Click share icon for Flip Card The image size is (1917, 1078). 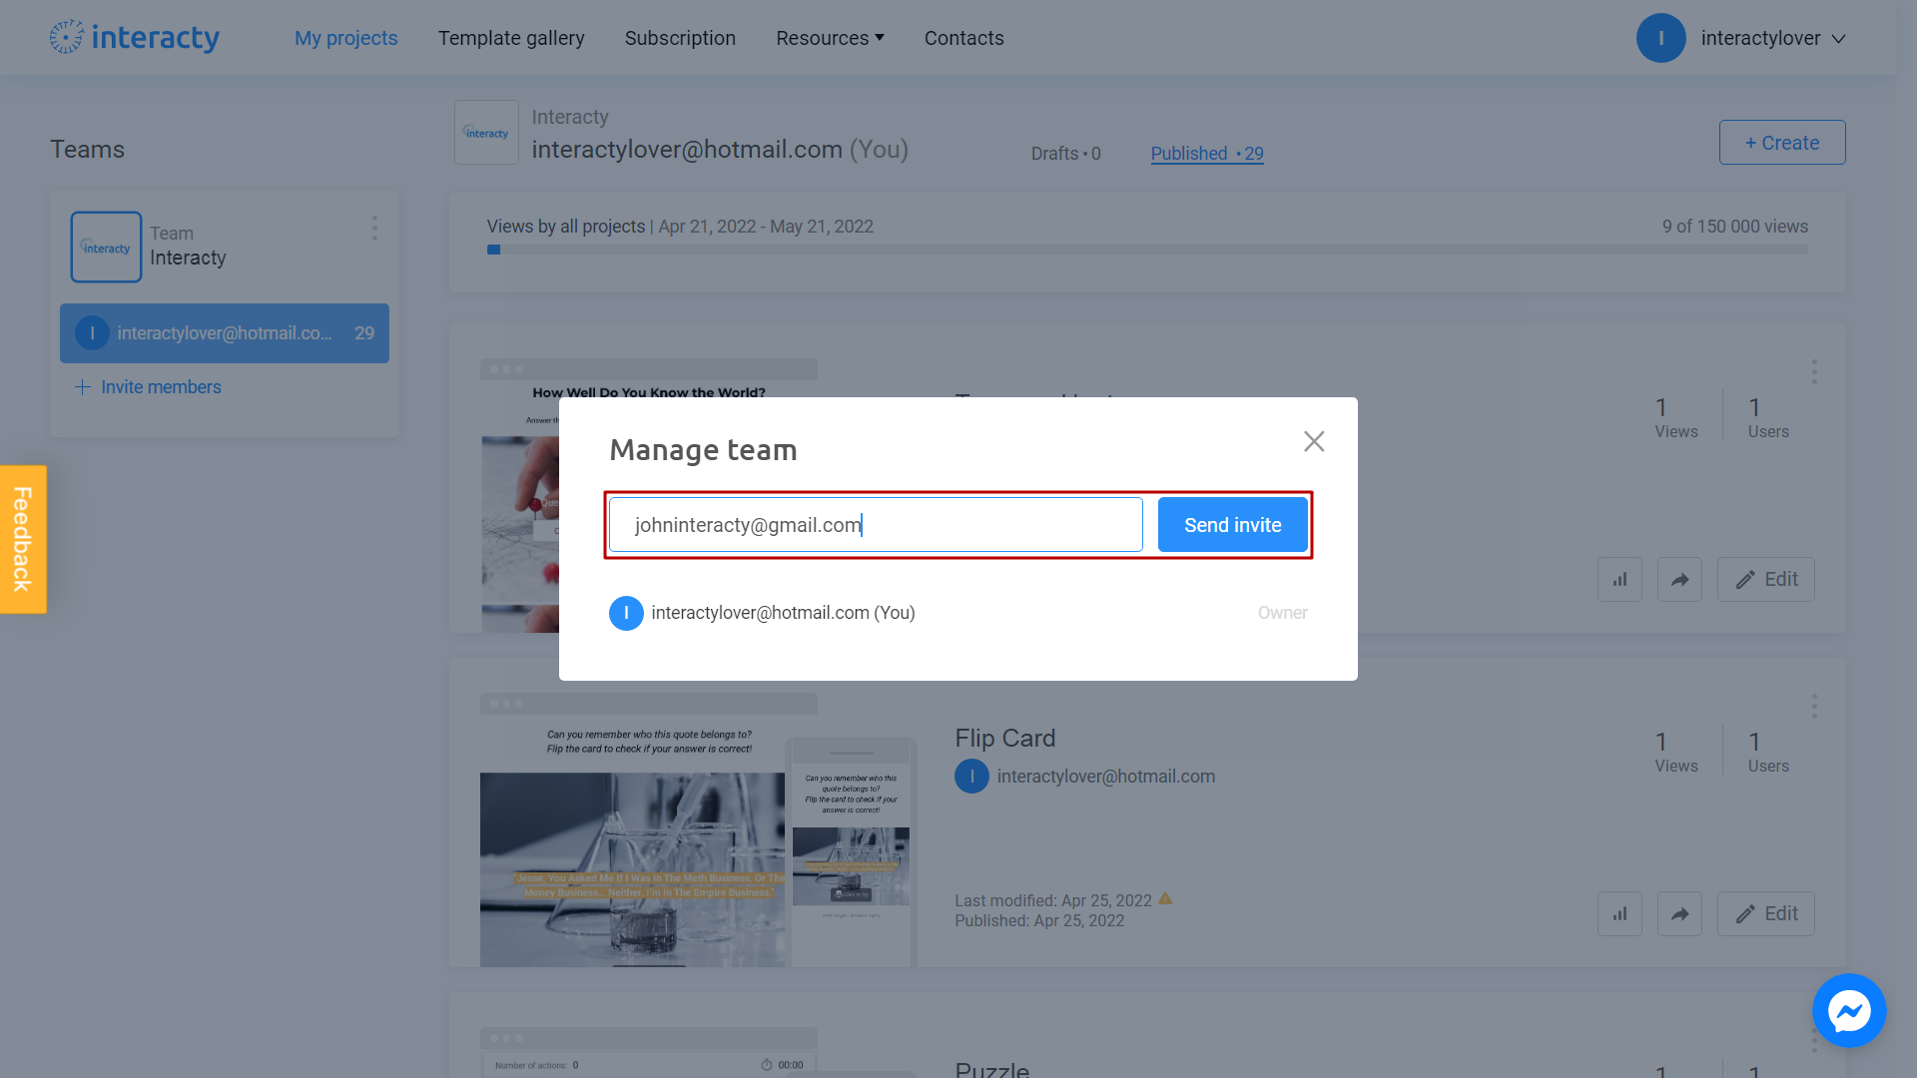pyautogui.click(x=1679, y=914)
